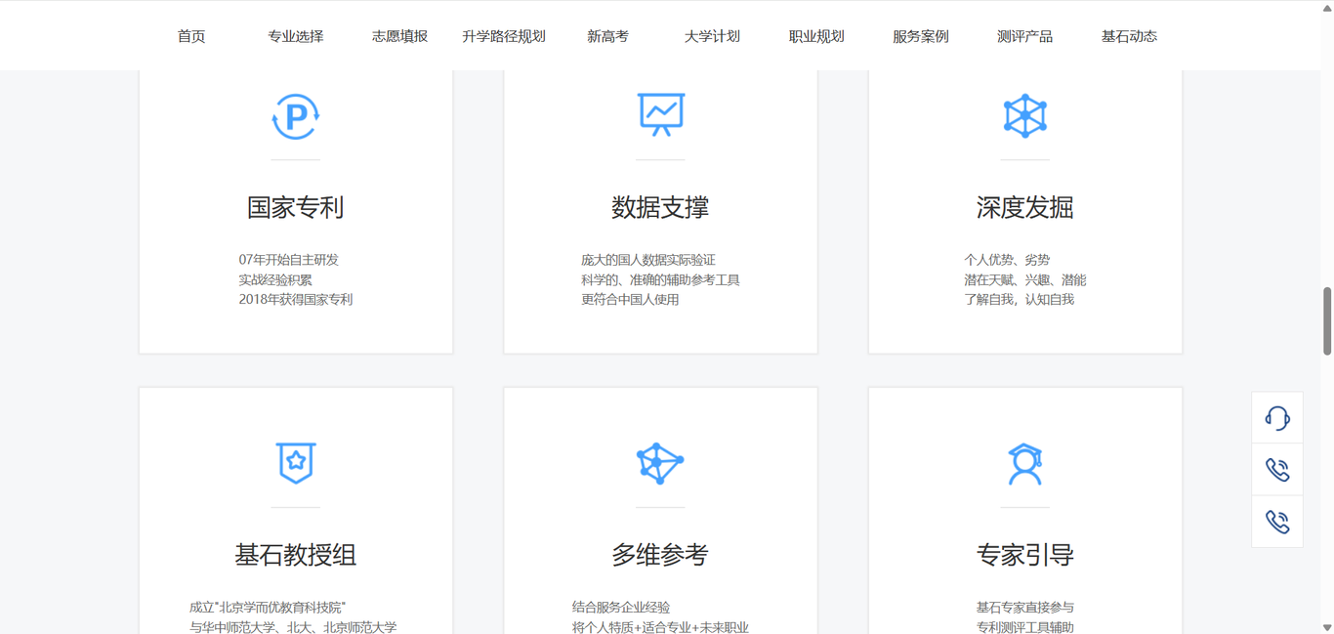Click text 将个人特质+适合专业+未来职业
This screenshot has width=1334, height=634.
(660, 627)
